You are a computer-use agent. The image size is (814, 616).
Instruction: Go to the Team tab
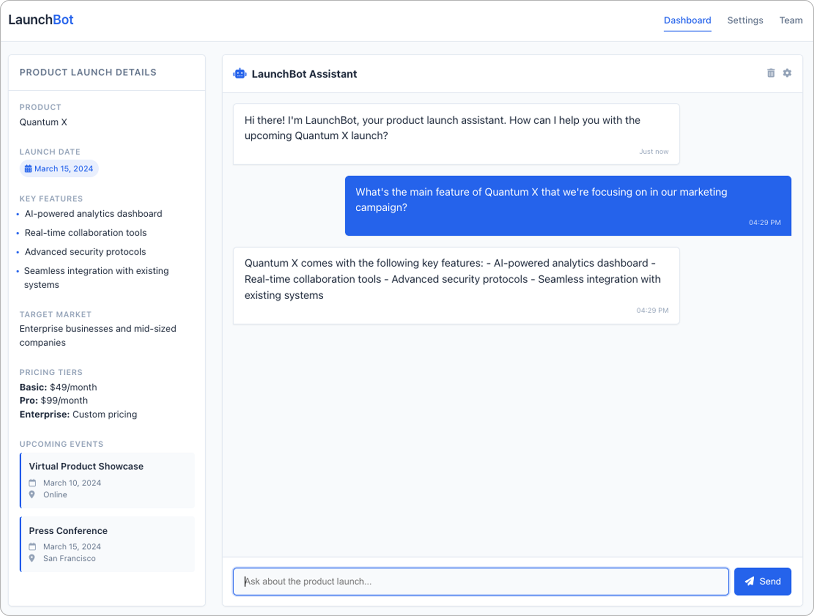pos(791,20)
